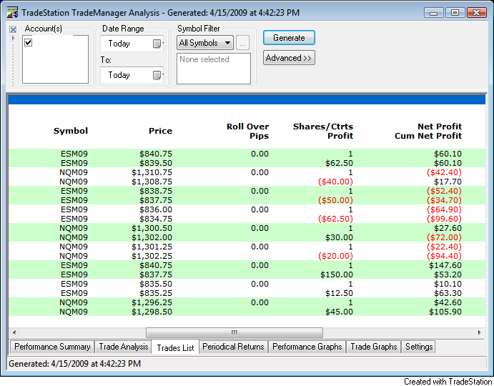Click the net profit ($52.40)
The image size is (494, 386).
[444, 191]
